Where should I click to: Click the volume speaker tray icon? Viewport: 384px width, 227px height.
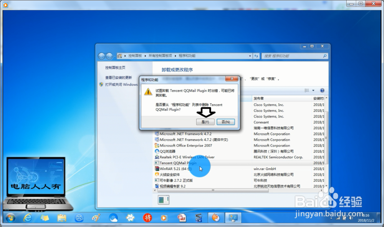pyautogui.click(x=351, y=218)
